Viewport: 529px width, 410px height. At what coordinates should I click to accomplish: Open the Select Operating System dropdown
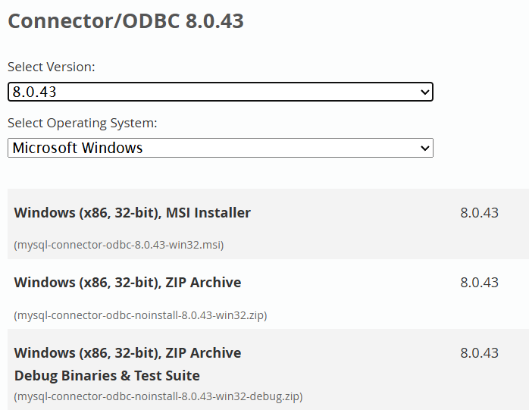[x=221, y=148]
